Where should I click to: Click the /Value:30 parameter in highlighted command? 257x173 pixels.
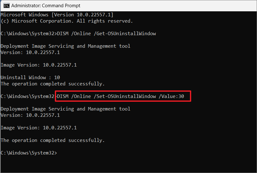pyautogui.click(x=171, y=96)
